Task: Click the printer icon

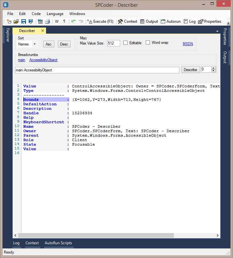Action: [48, 21]
